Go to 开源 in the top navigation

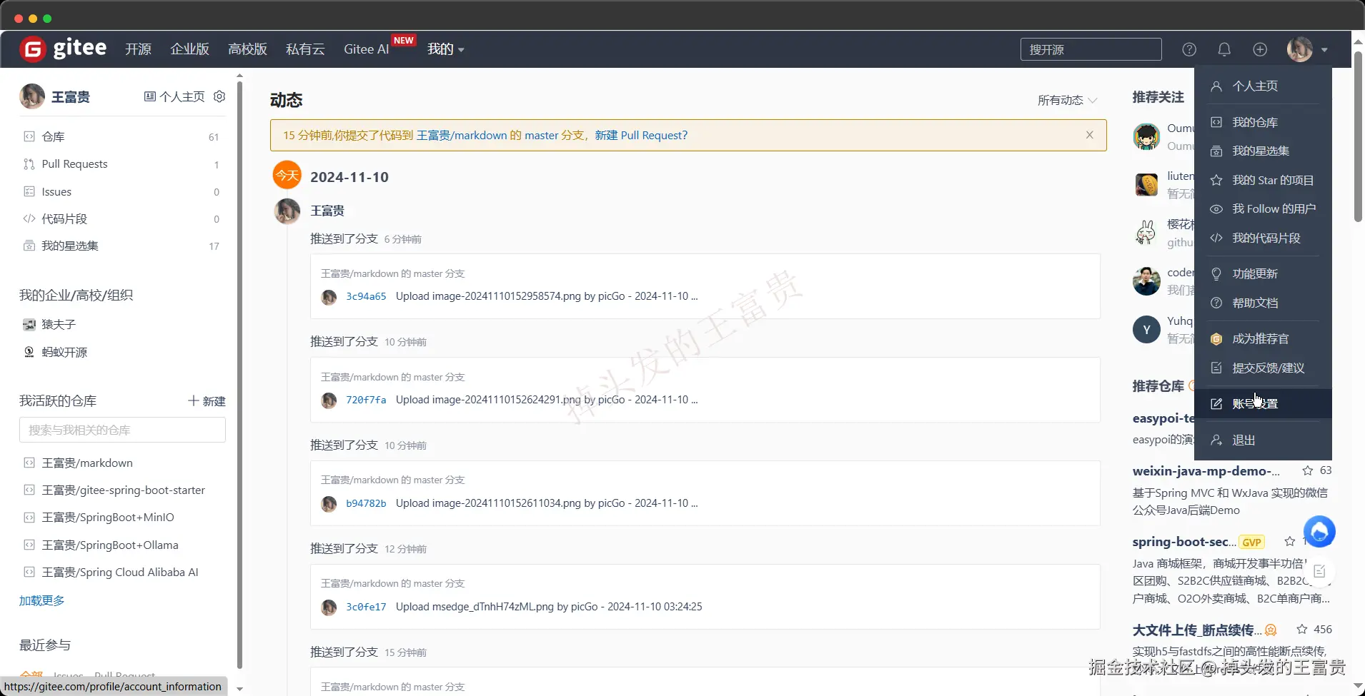click(138, 49)
